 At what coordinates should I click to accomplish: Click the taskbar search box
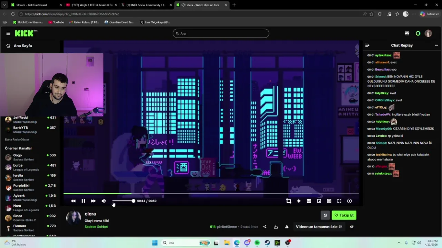click(186, 243)
